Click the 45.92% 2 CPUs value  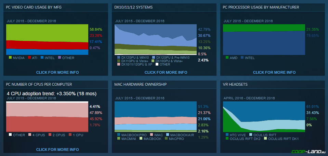(96, 119)
